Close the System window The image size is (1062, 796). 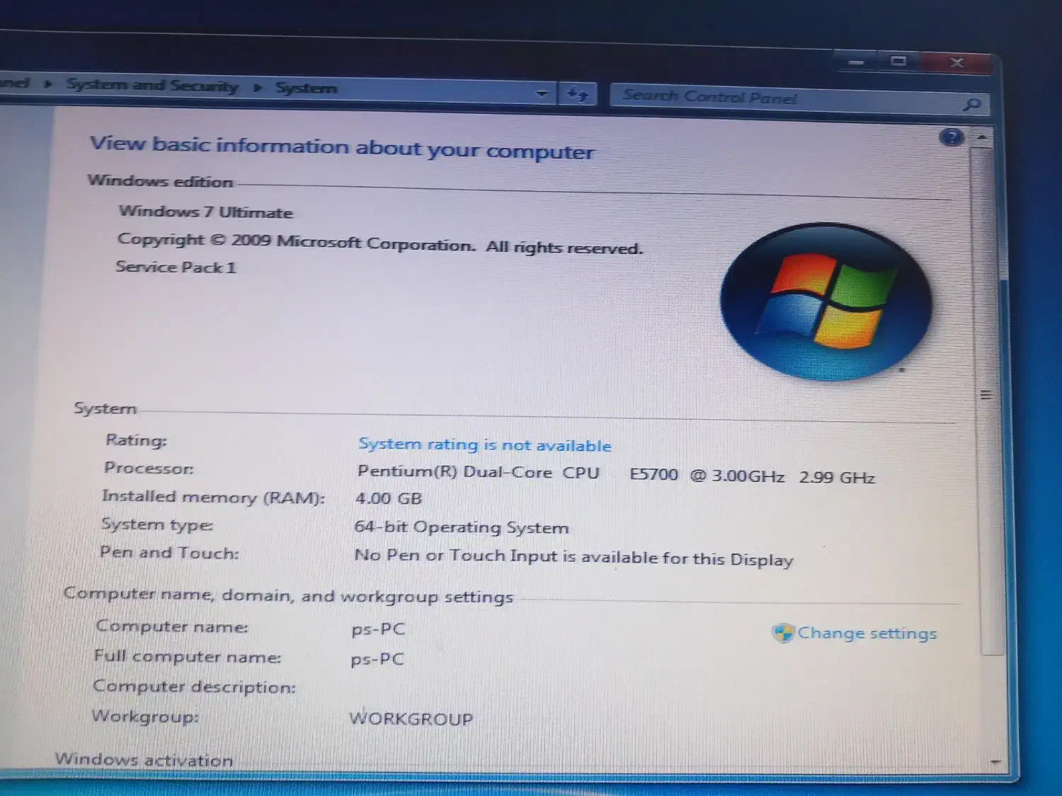(x=956, y=63)
